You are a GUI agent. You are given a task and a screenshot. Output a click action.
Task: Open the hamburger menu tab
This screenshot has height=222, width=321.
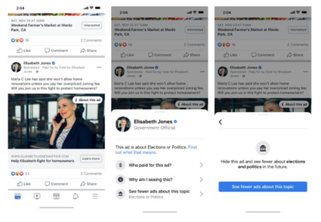point(95,196)
